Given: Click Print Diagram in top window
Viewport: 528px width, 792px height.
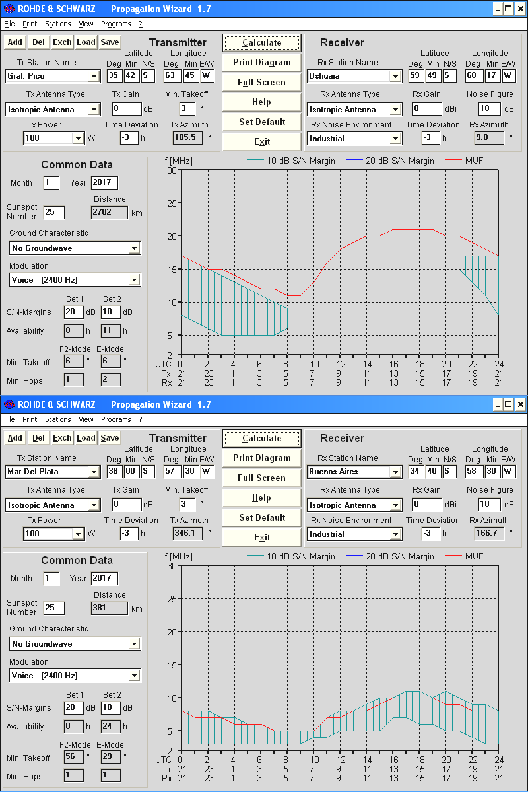Looking at the screenshot, I should coord(261,62).
